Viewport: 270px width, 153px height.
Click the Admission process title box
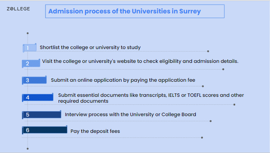[x=135, y=11]
